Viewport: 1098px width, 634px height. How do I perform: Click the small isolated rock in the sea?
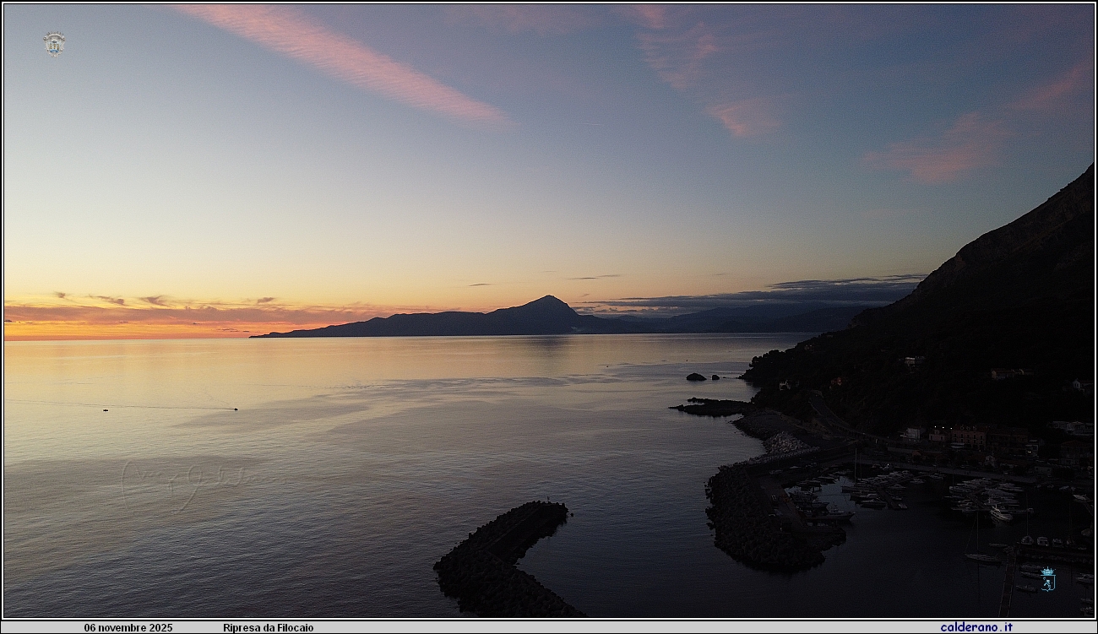tap(695, 377)
